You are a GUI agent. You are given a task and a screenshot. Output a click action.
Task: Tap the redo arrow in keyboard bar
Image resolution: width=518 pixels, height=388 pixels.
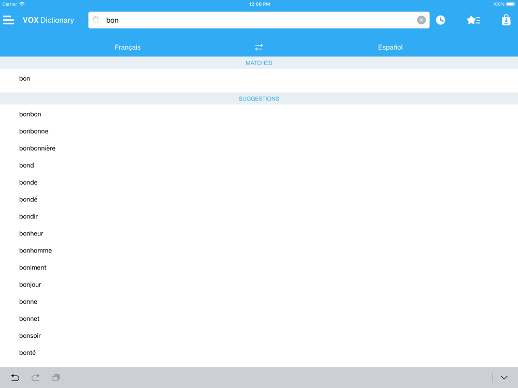pos(36,378)
